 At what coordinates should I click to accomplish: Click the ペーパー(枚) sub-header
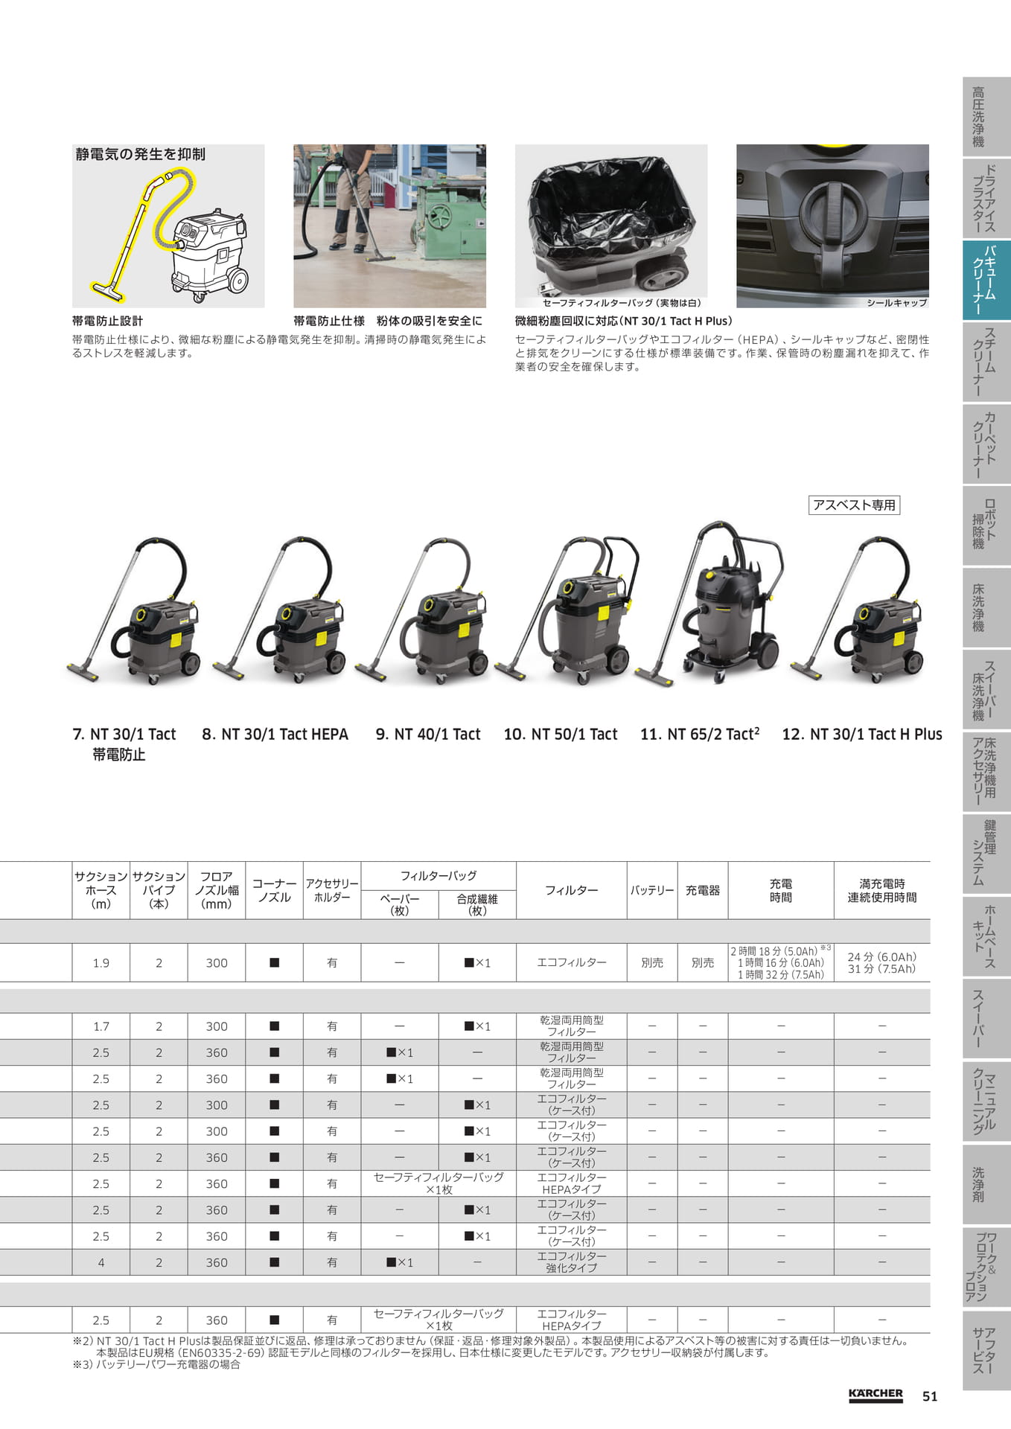400,904
